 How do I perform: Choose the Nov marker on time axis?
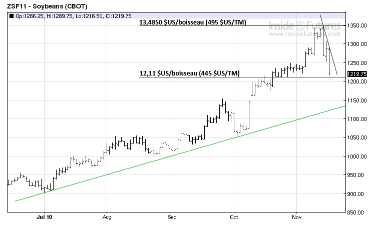[296, 218]
